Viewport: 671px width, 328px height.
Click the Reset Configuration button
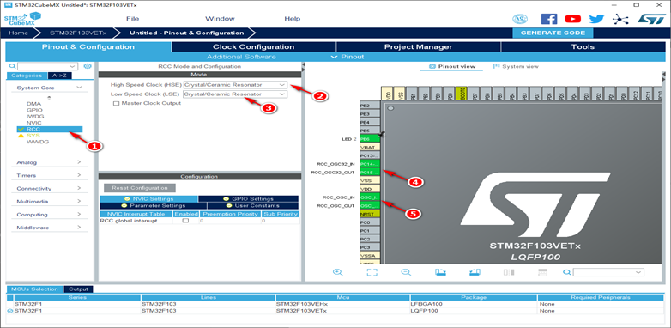pyautogui.click(x=140, y=188)
